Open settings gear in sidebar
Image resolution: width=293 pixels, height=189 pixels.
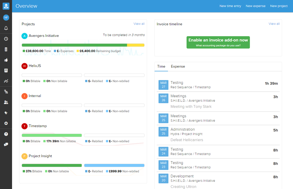(6, 123)
